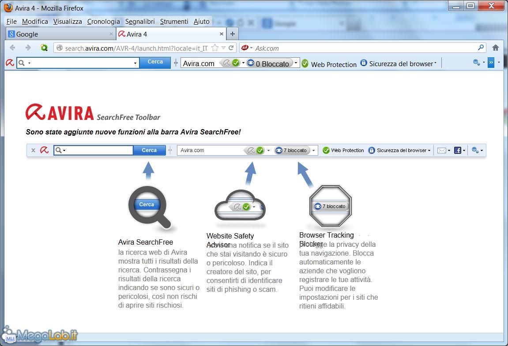Open a new tab with the plus button
This screenshot has height=346, width=508.
pos(233,33)
